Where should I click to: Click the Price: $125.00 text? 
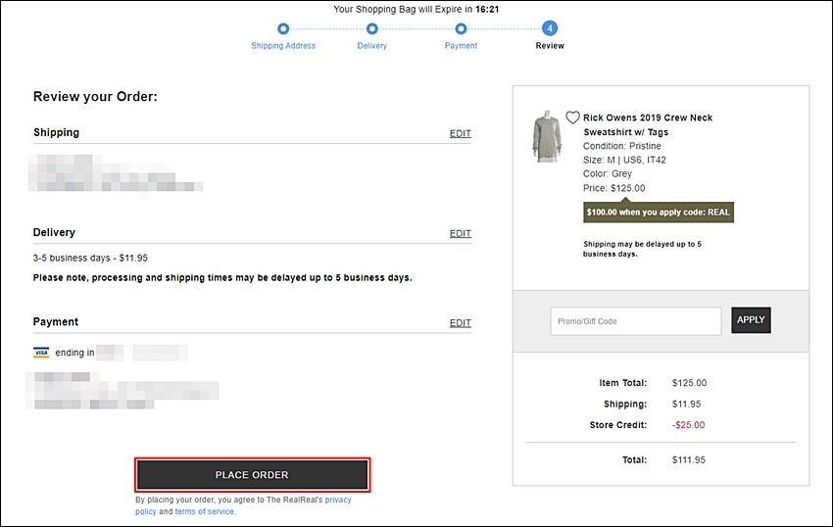tap(613, 187)
